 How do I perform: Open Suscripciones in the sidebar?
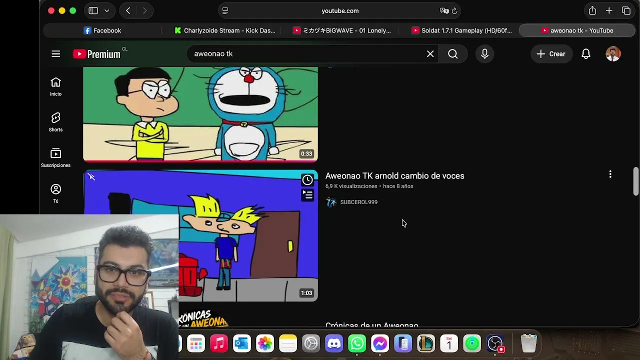coord(55,158)
